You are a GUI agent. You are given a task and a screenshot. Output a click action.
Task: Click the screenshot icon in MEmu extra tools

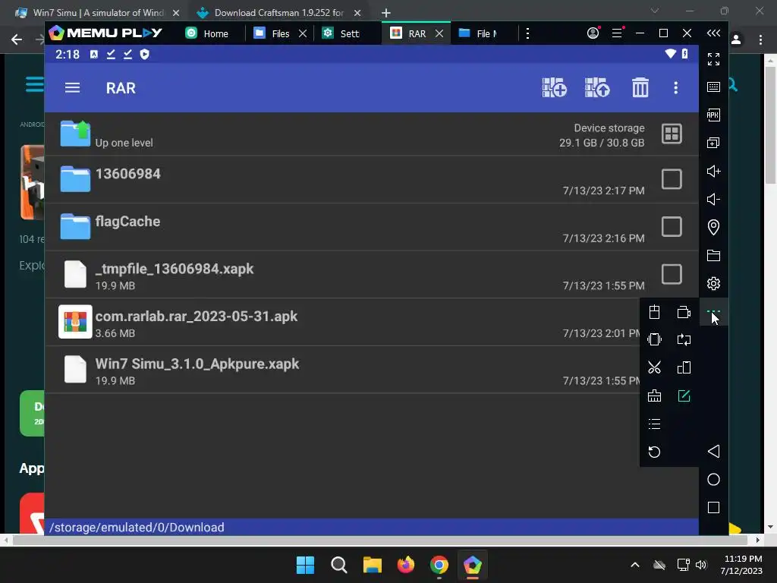tap(655, 312)
